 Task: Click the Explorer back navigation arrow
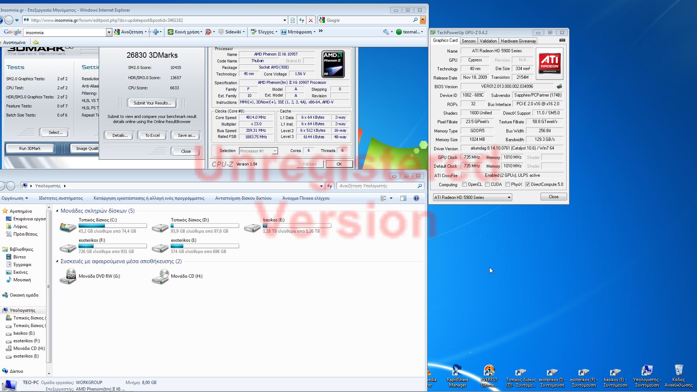2,186
